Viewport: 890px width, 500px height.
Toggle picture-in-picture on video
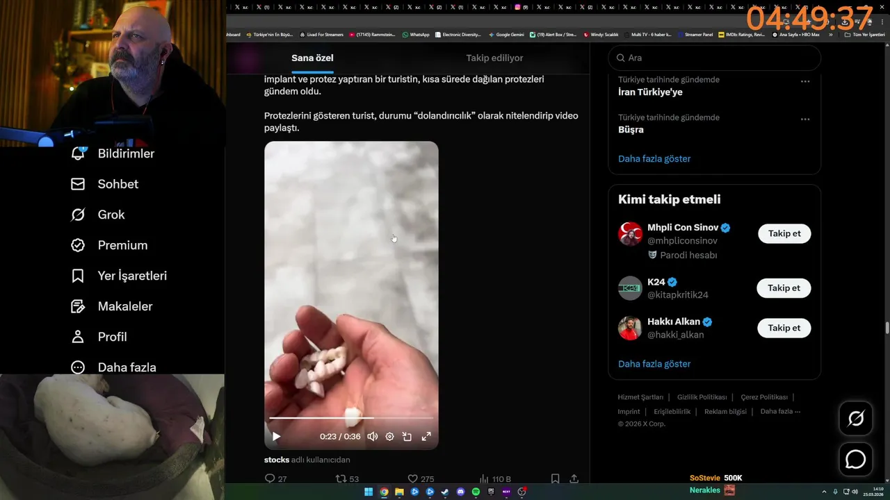pyautogui.click(x=407, y=437)
